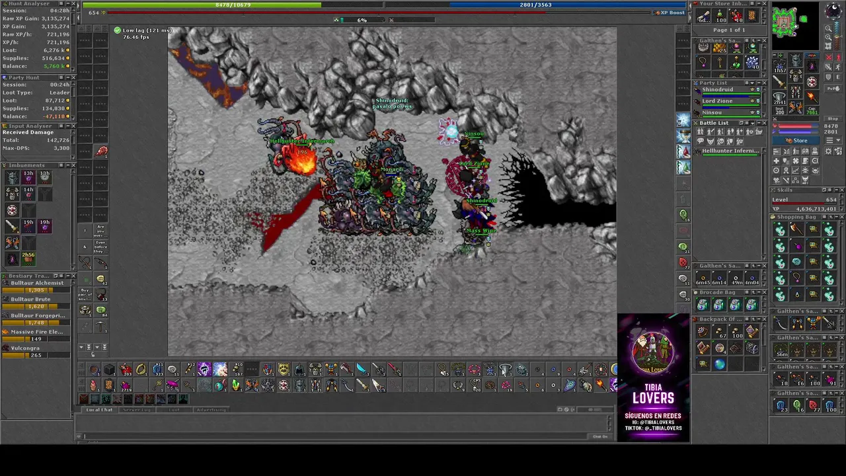Click first battle list players filter icon
This screenshot has width=846, height=476.
[x=701, y=132]
